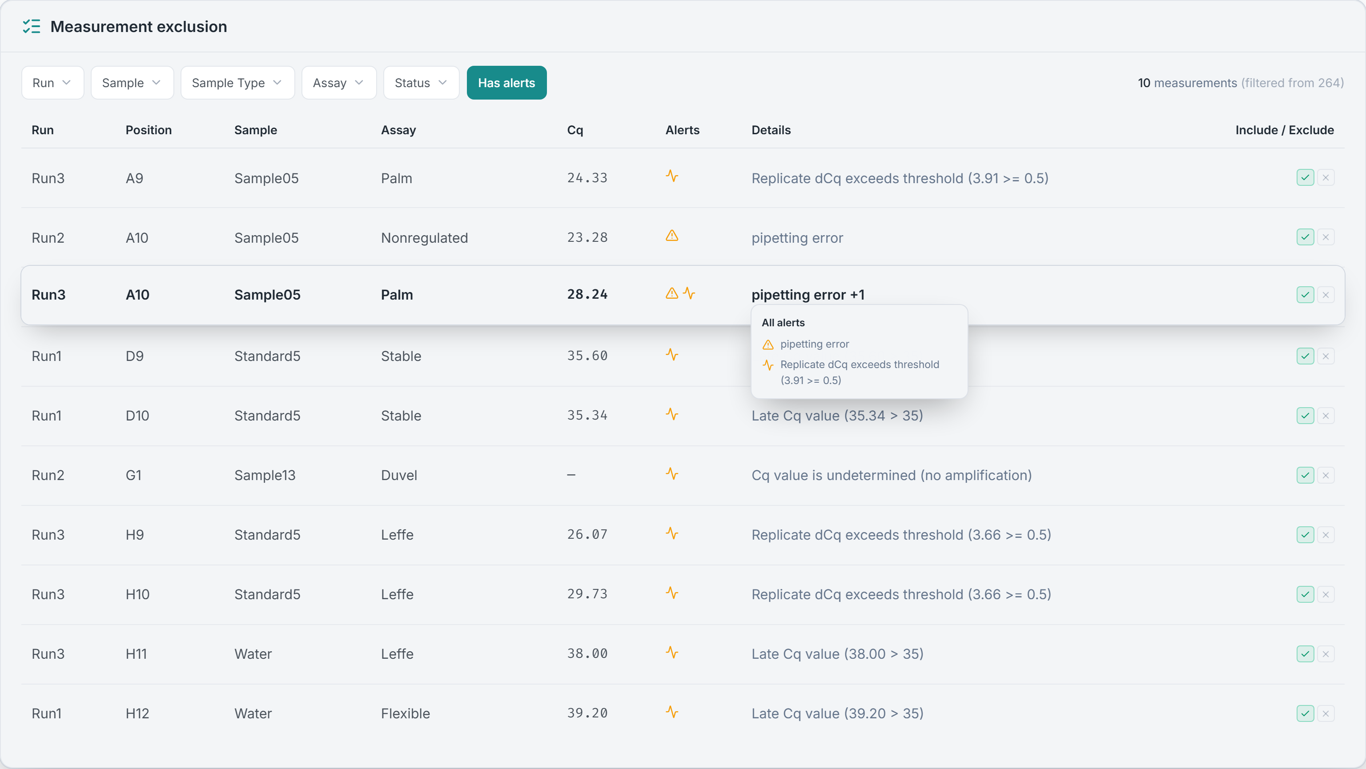Click the Cq value 26.07
Viewport: 1366px width, 769px height.
[587, 534]
